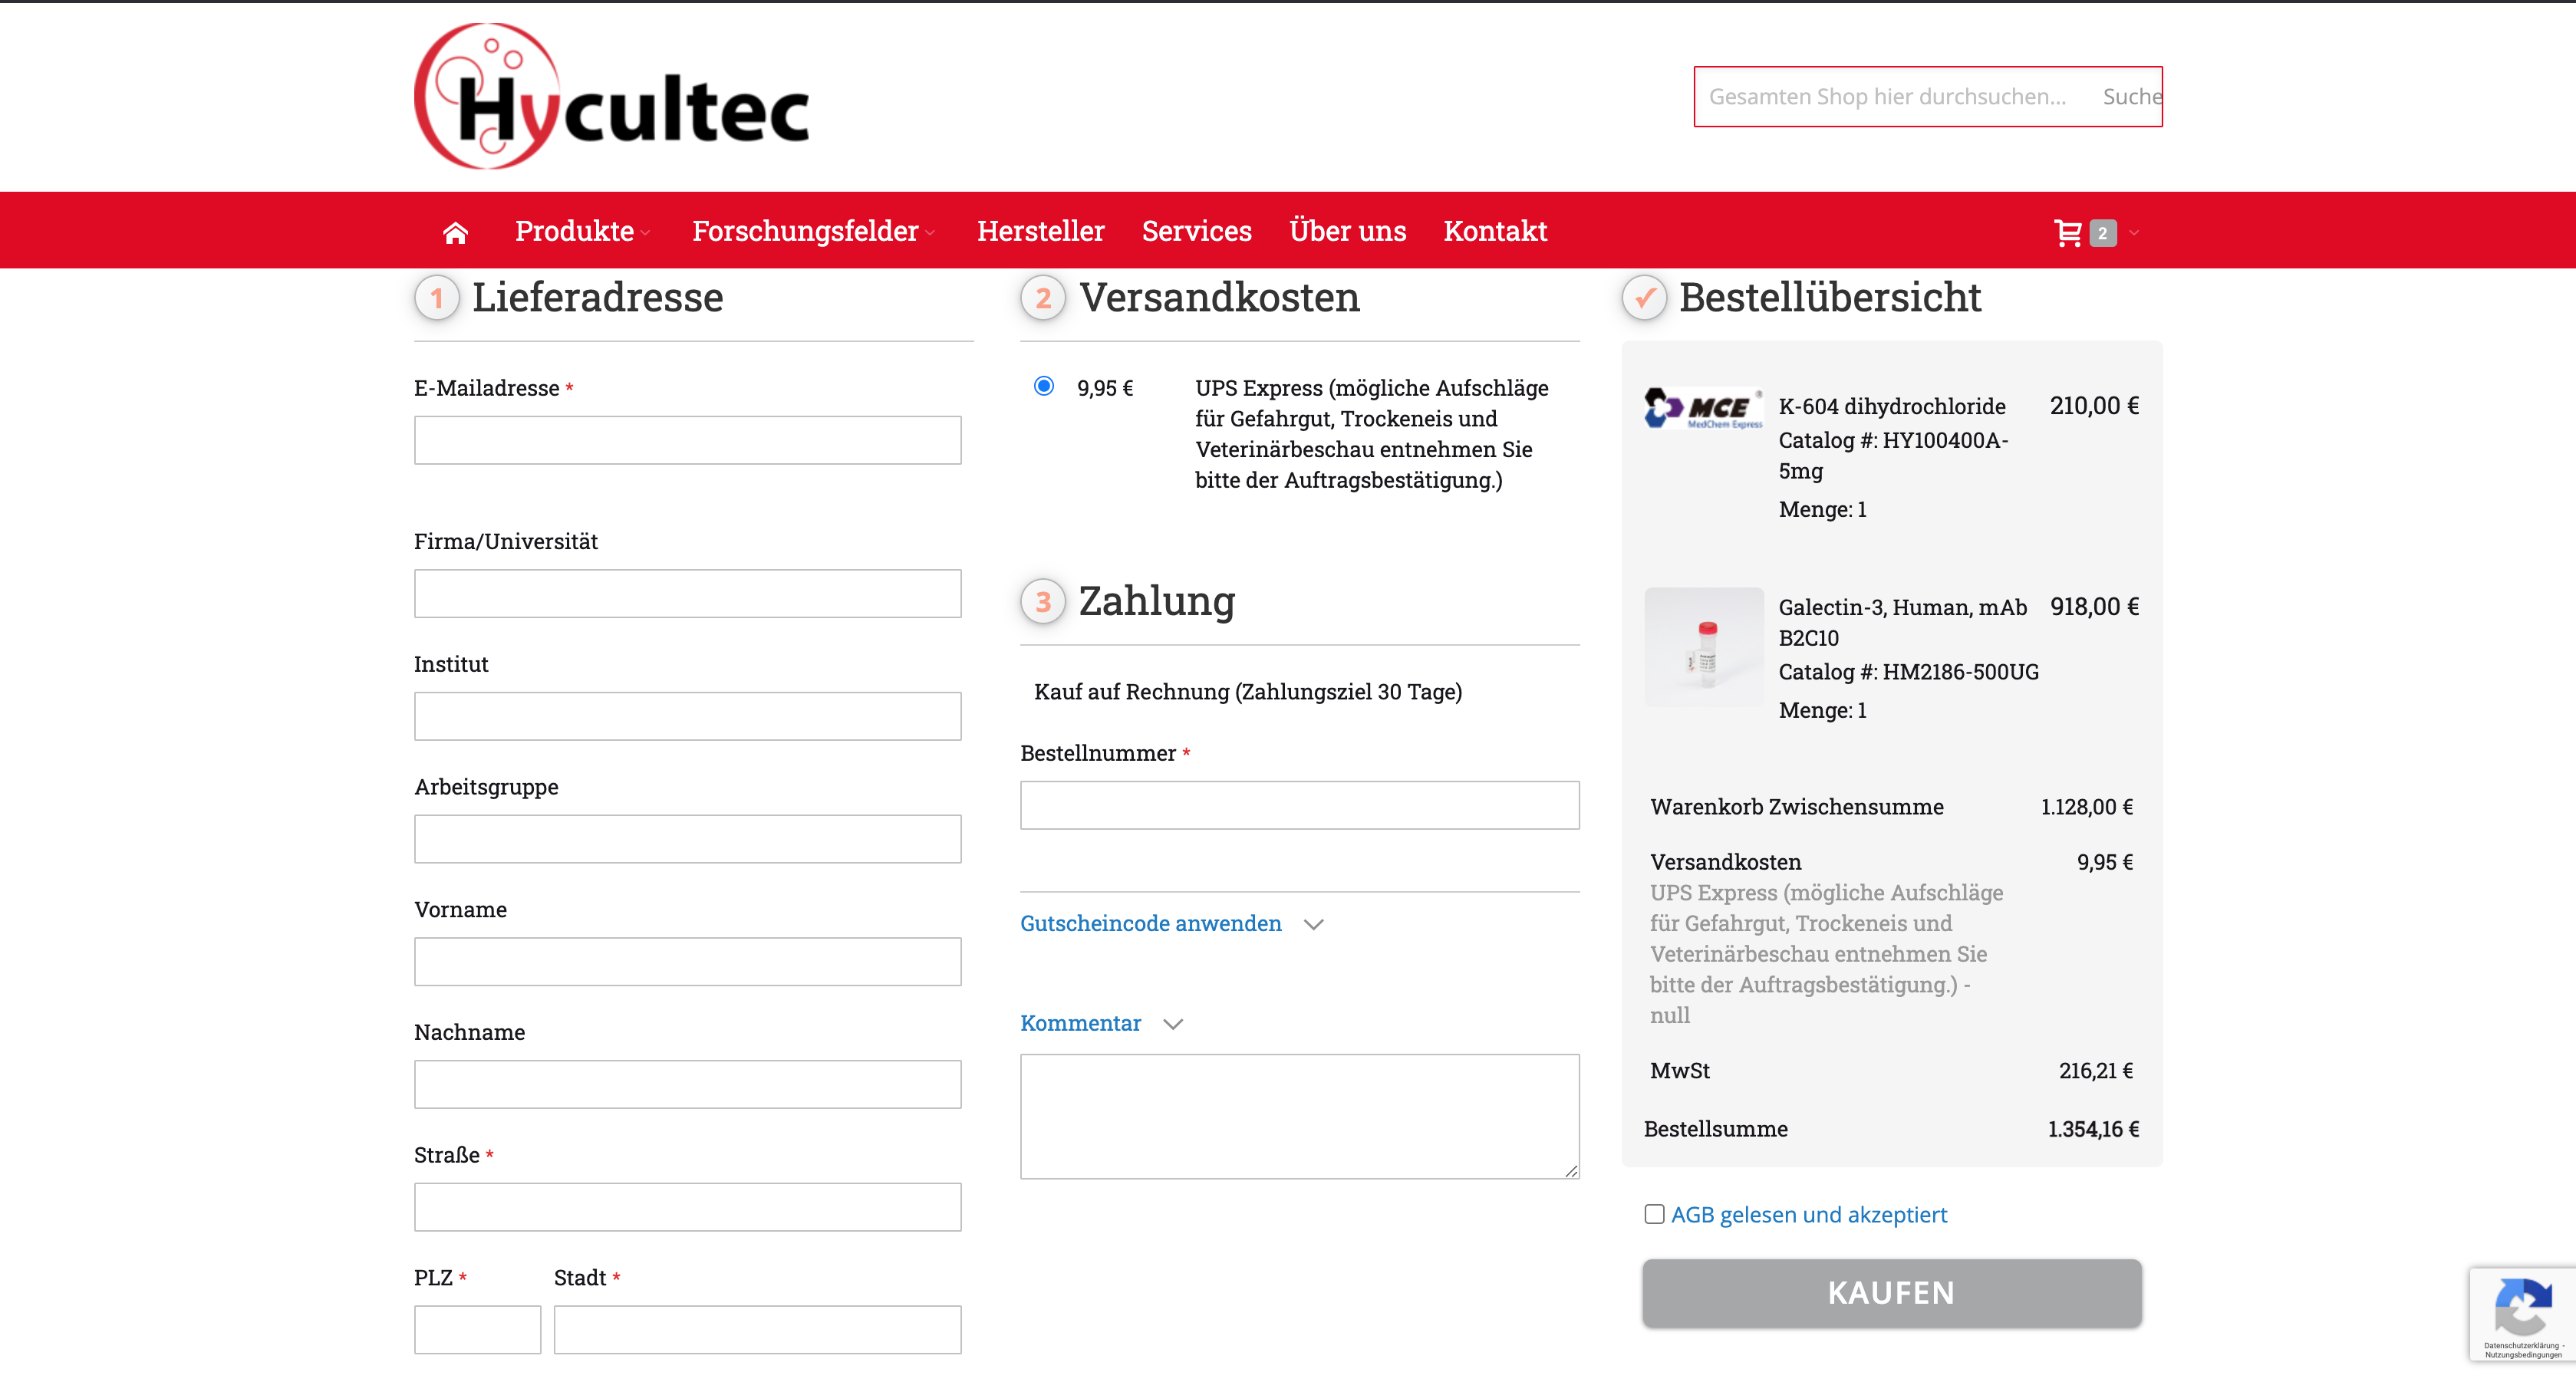Image resolution: width=2576 pixels, height=1382 pixels.
Task: Expand Gutscheincode anwenden section
Action: [x=1171, y=923]
